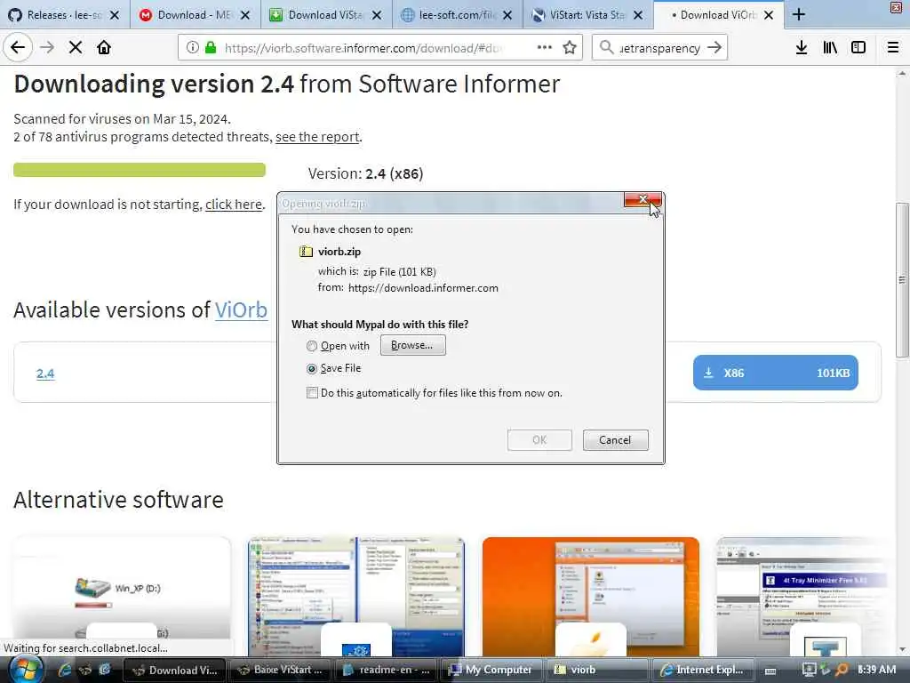Switch to Download MEGA tab
Viewport: 910px width, 683px height.
point(195,15)
